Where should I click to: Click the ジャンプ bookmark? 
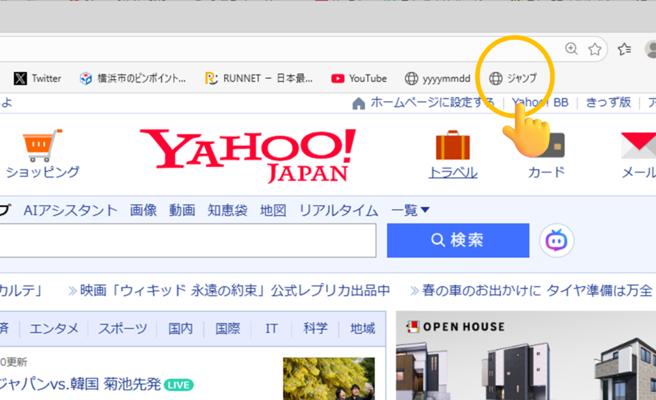point(512,78)
